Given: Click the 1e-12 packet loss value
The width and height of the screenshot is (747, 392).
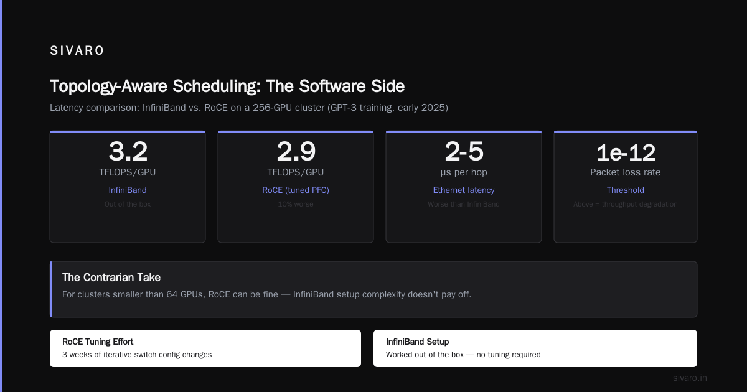Looking at the screenshot, I should coord(626,152).
